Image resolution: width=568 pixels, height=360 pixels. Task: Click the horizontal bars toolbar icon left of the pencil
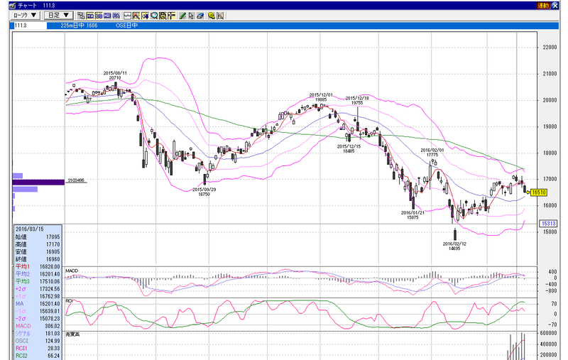coord(171,16)
